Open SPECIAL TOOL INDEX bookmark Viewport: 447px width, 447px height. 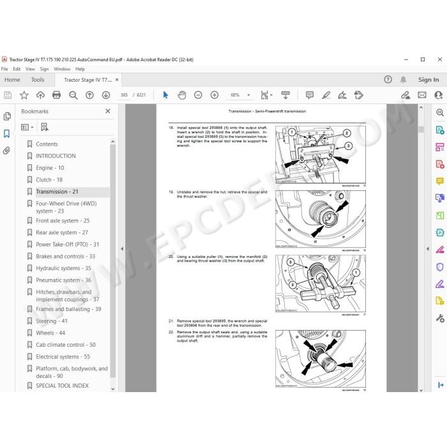pyautogui.click(x=62, y=386)
